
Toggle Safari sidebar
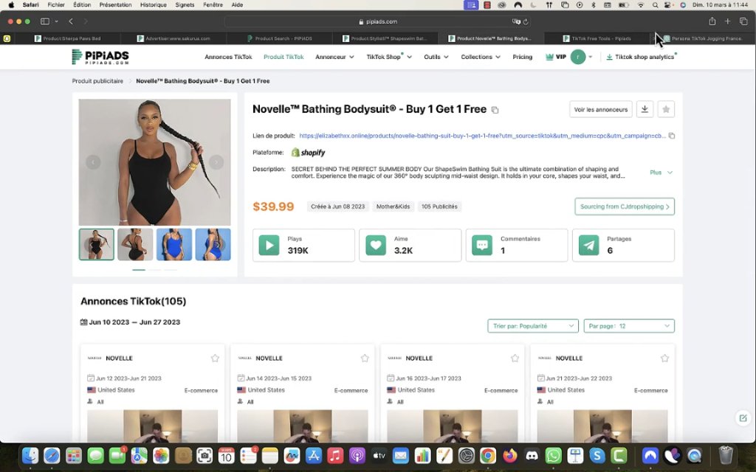[45, 21]
